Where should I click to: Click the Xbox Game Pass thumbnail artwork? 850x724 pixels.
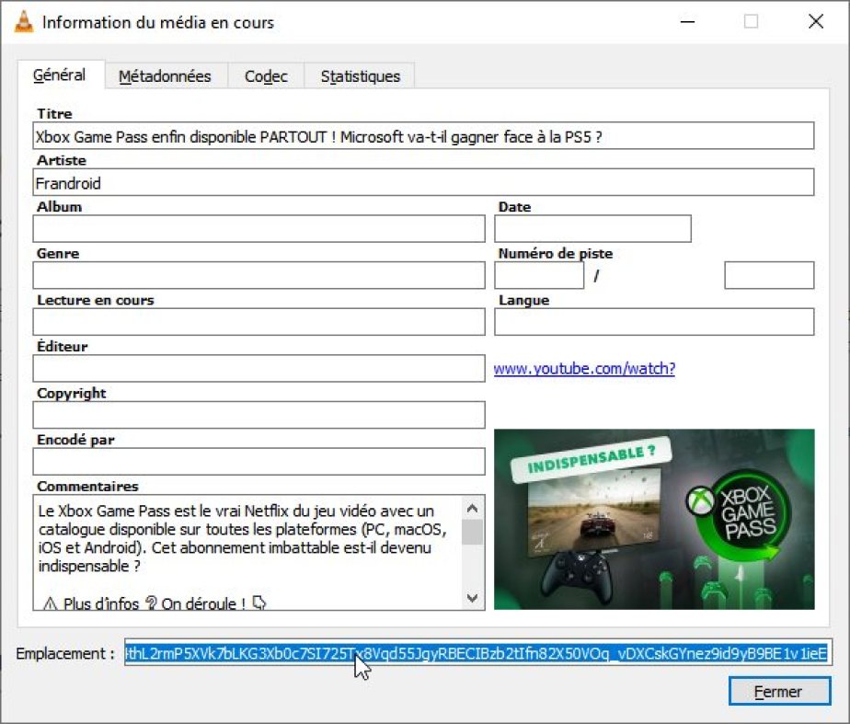tap(654, 519)
